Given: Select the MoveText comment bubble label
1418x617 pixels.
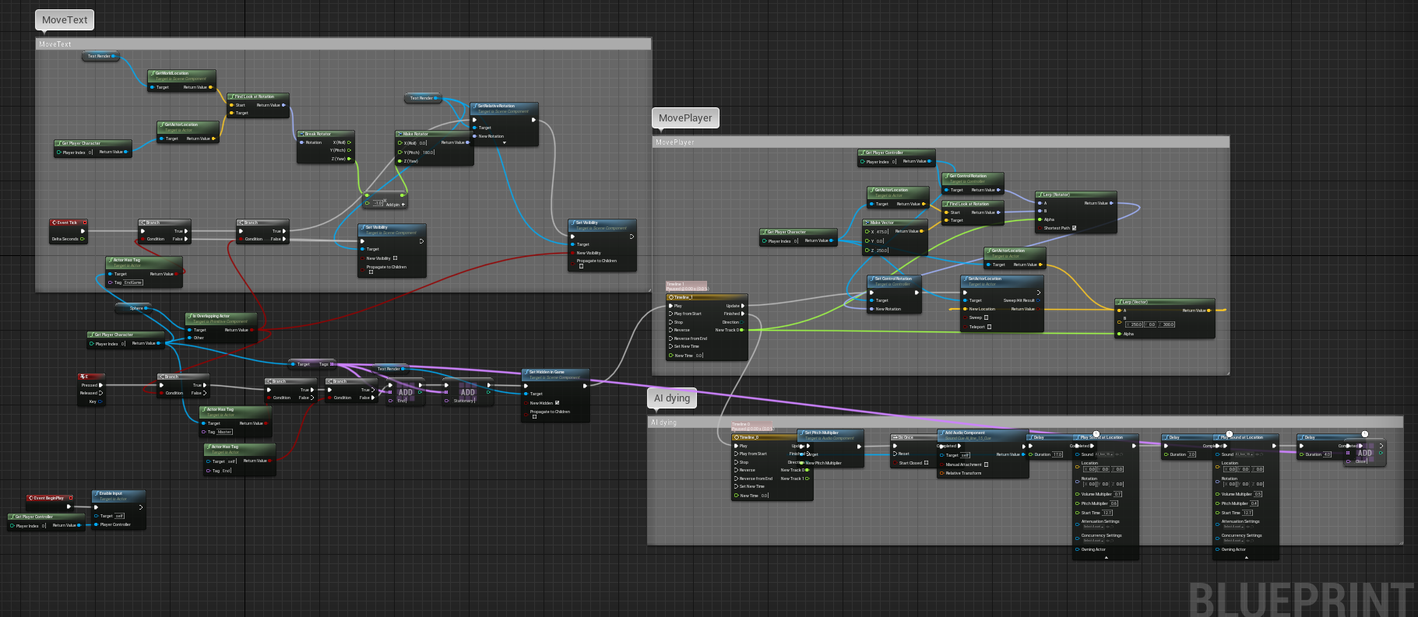Looking at the screenshot, I should pyautogui.click(x=65, y=20).
